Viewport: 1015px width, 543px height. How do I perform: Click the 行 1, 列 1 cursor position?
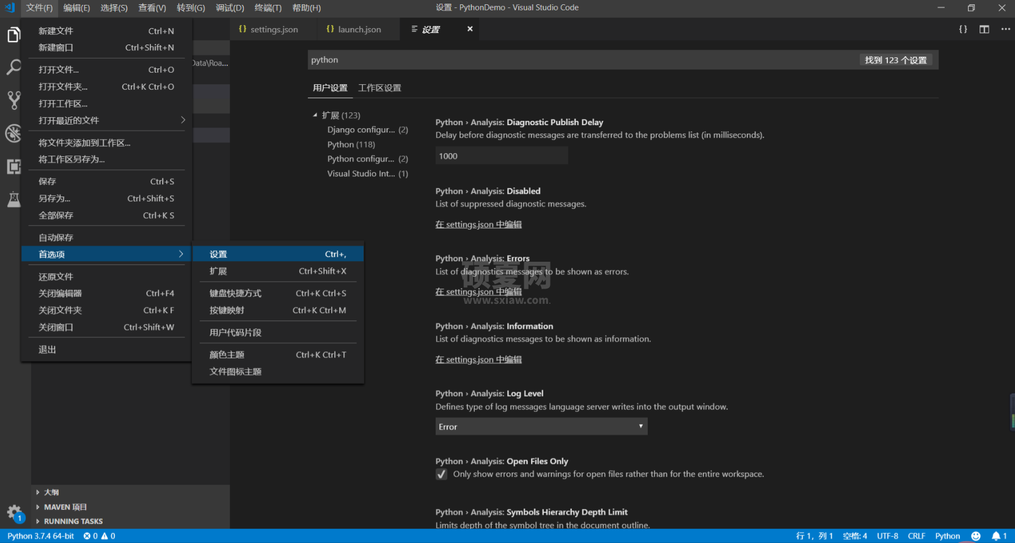814,536
